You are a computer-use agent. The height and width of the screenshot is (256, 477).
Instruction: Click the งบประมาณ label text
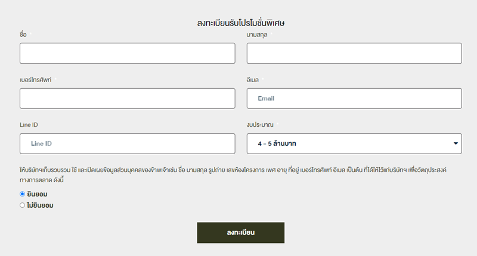tap(260, 125)
